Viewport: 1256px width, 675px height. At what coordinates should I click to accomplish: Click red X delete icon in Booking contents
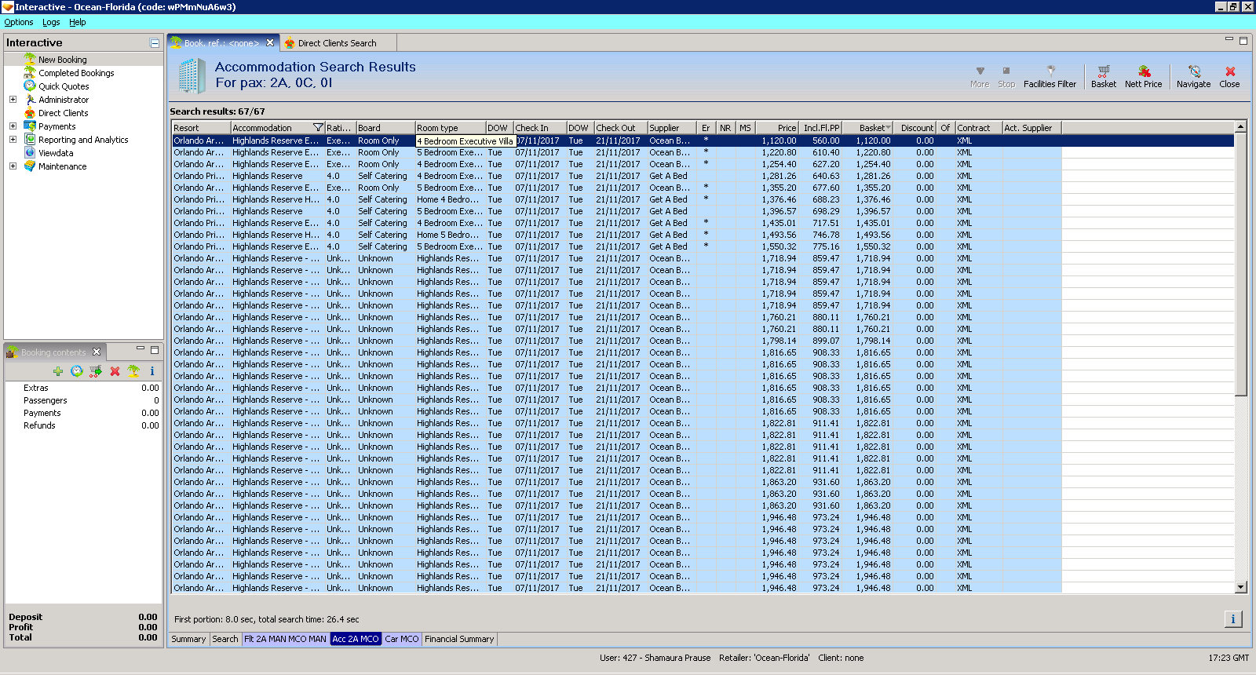point(115,371)
